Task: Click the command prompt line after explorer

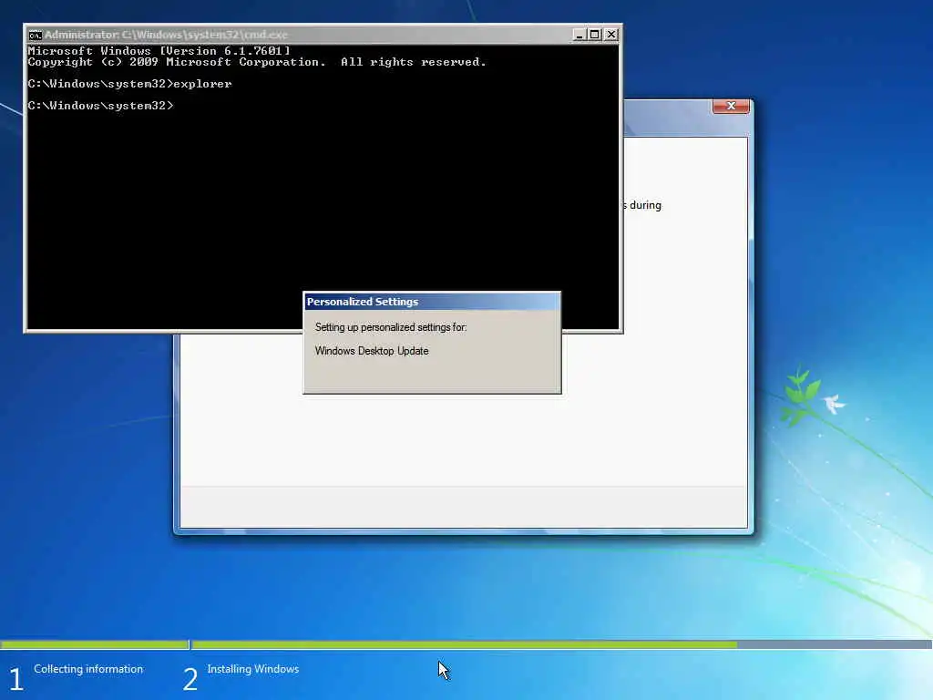Action: (x=100, y=106)
